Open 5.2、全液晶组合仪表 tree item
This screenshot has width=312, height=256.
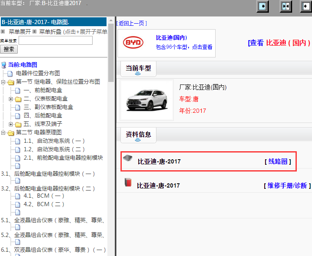[x=53, y=235]
